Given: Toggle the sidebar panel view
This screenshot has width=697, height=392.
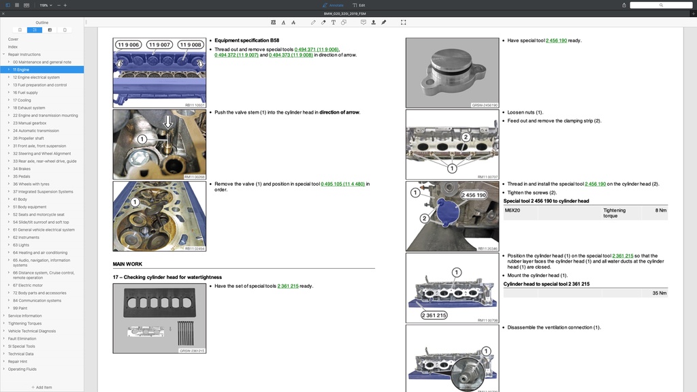Looking at the screenshot, I should click(x=7, y=5).
